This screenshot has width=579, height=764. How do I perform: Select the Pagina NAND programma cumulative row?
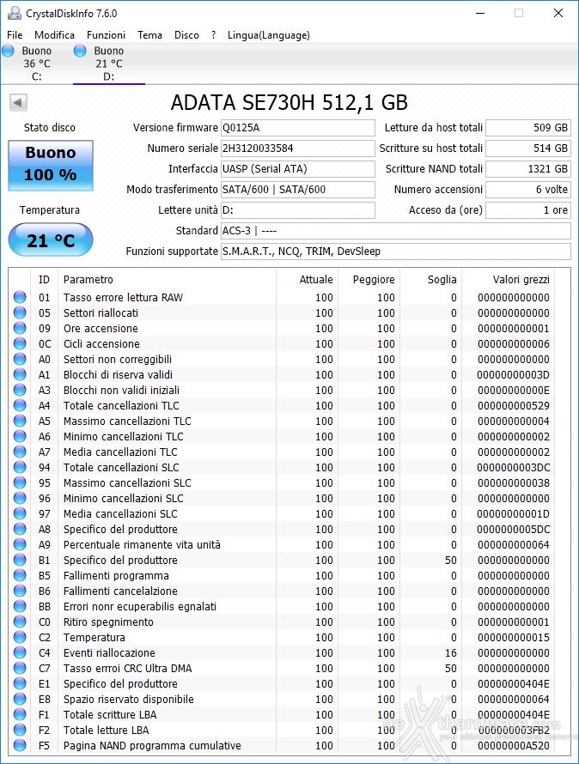tap(283, 745)
